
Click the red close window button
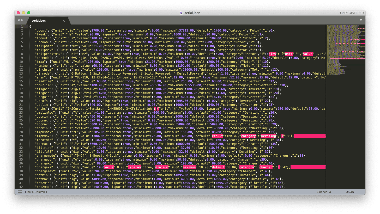(18, 13)
